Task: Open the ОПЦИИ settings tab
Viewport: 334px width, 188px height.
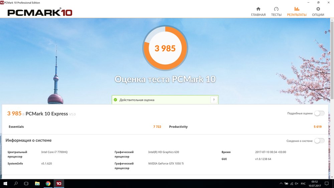Action: click(x=318, y=11)
